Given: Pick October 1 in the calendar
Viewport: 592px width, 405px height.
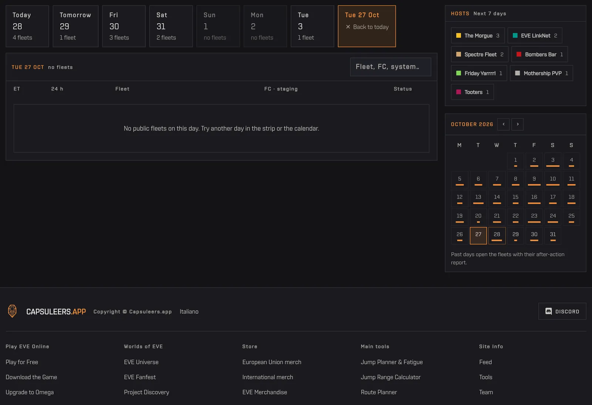Looking at the screenshot, I should [x=515, y=161].
